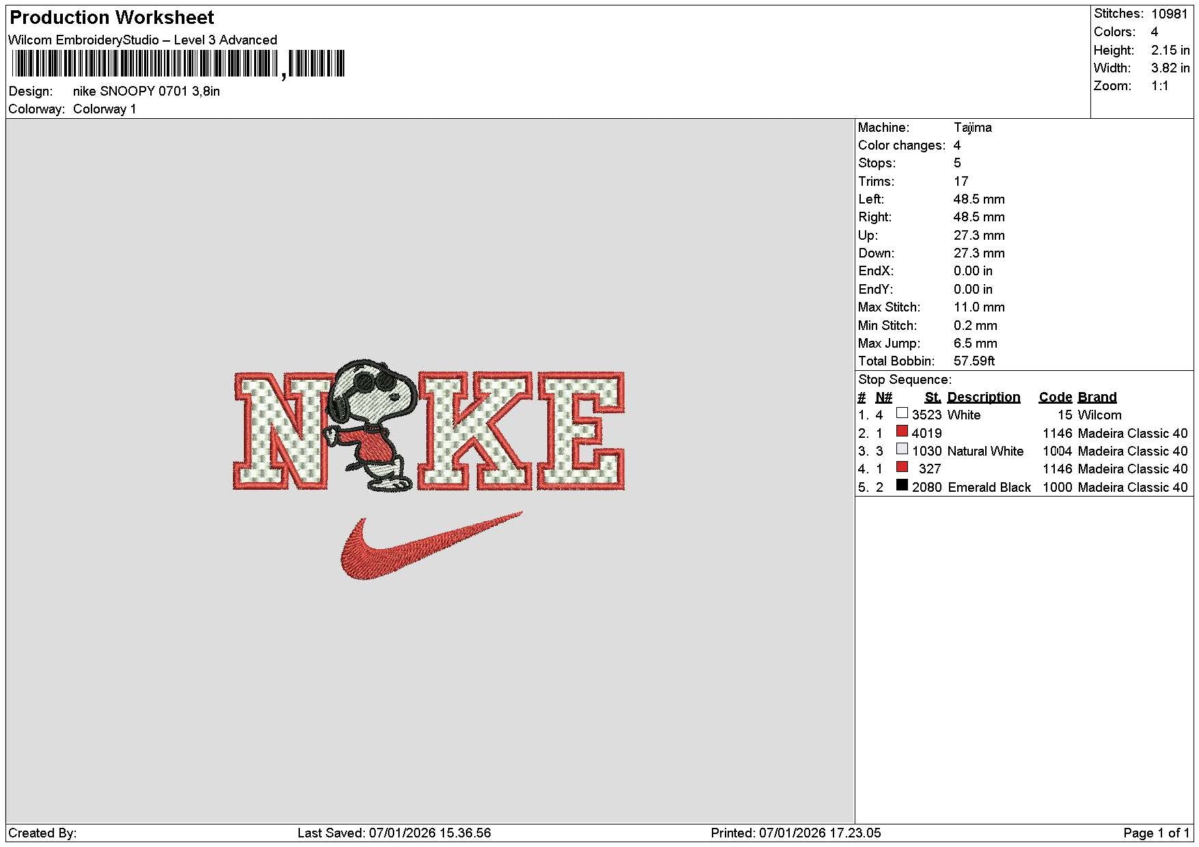Click the Width value '3.82 in'

tap(1170, 68)
